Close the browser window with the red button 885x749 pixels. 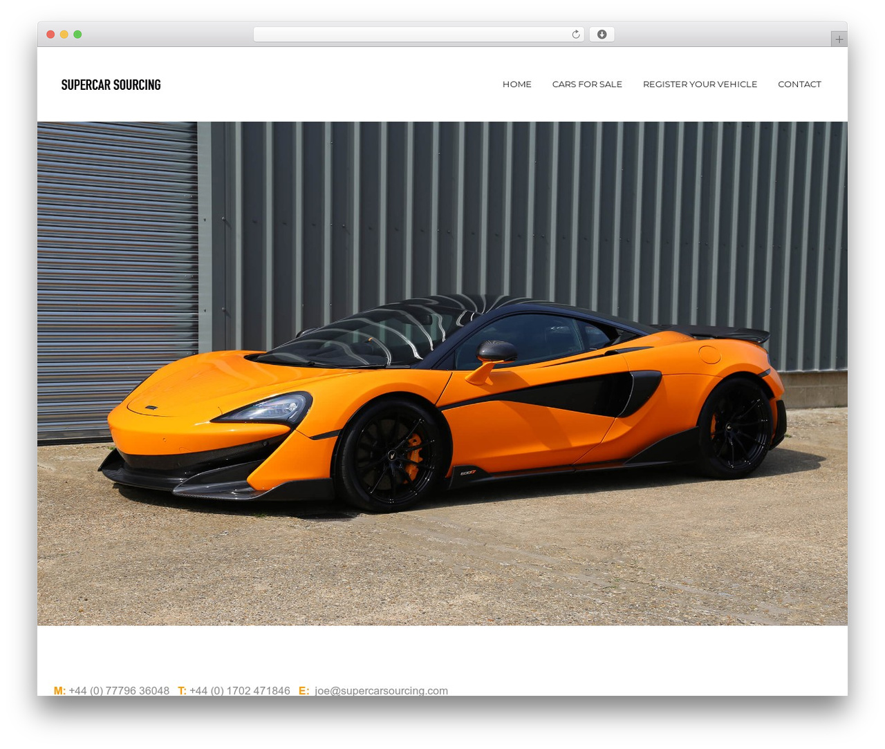pos(50,35)
